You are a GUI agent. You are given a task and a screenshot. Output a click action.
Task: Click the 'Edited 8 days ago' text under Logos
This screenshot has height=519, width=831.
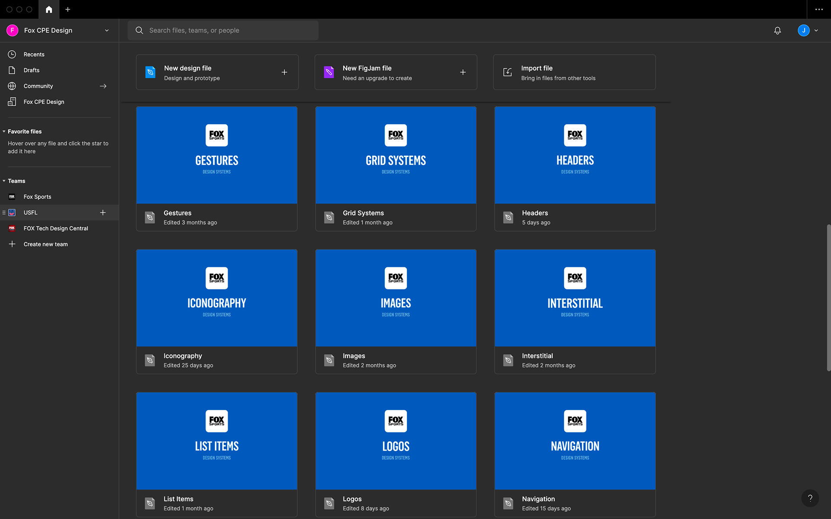pyautogui.click(x=366, y=508)
